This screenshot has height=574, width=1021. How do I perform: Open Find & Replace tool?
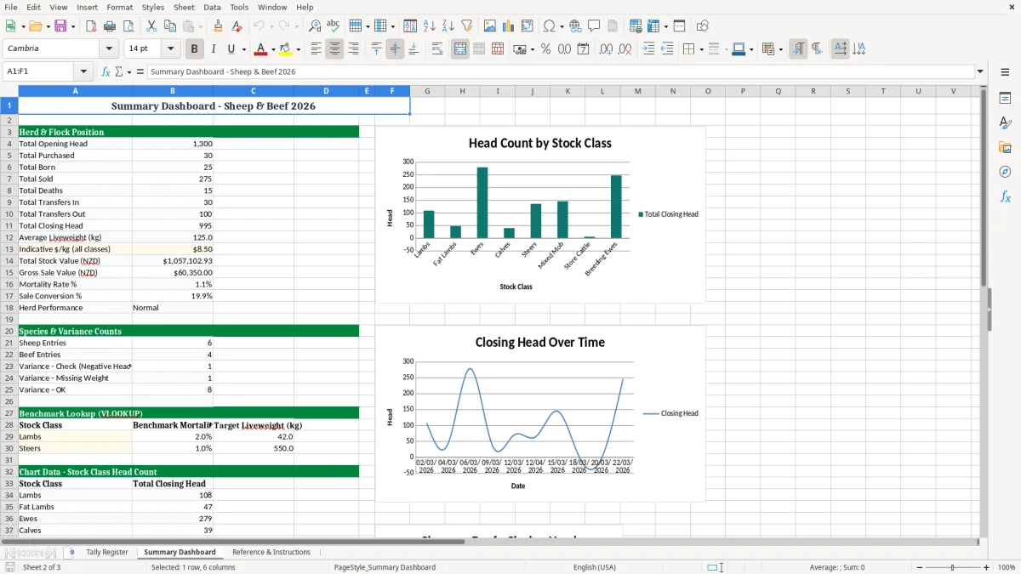tap(315, 26)
